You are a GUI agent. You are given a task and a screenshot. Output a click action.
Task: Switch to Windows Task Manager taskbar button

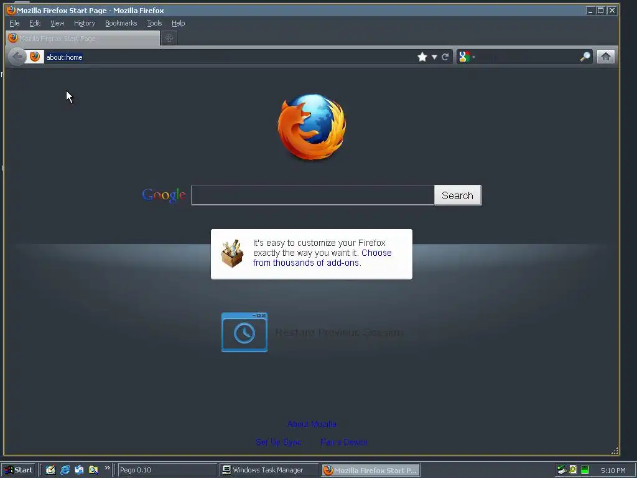[269, 470]
